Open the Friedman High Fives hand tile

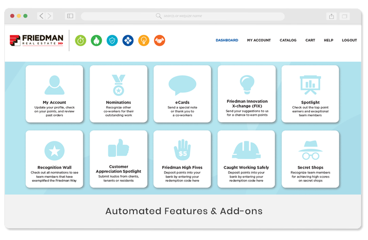[182, 159]
